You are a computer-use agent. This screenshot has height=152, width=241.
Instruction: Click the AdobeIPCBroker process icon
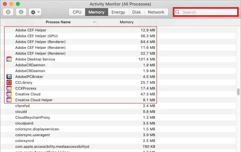9,77
